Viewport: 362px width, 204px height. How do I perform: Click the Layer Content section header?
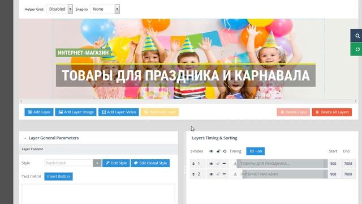(98, 149)
